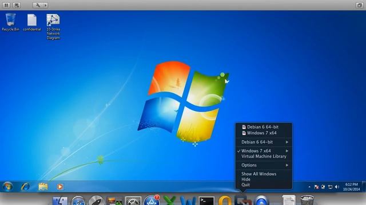The width and height of the screenshot is (366, 205).
Task: Open App Store with the red badge
Action: pos(152,200)
